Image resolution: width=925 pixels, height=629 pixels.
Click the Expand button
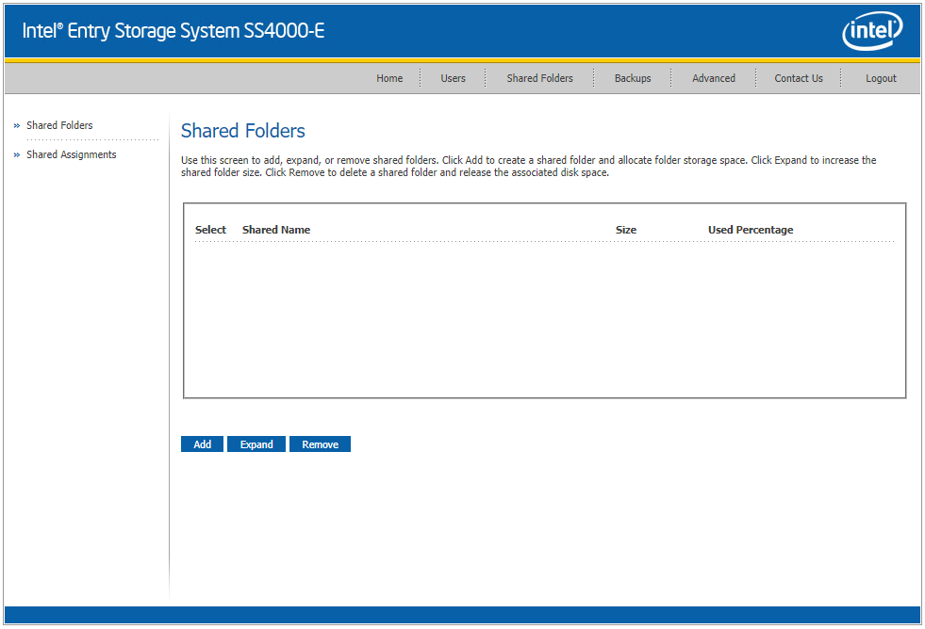pos(256,444)
